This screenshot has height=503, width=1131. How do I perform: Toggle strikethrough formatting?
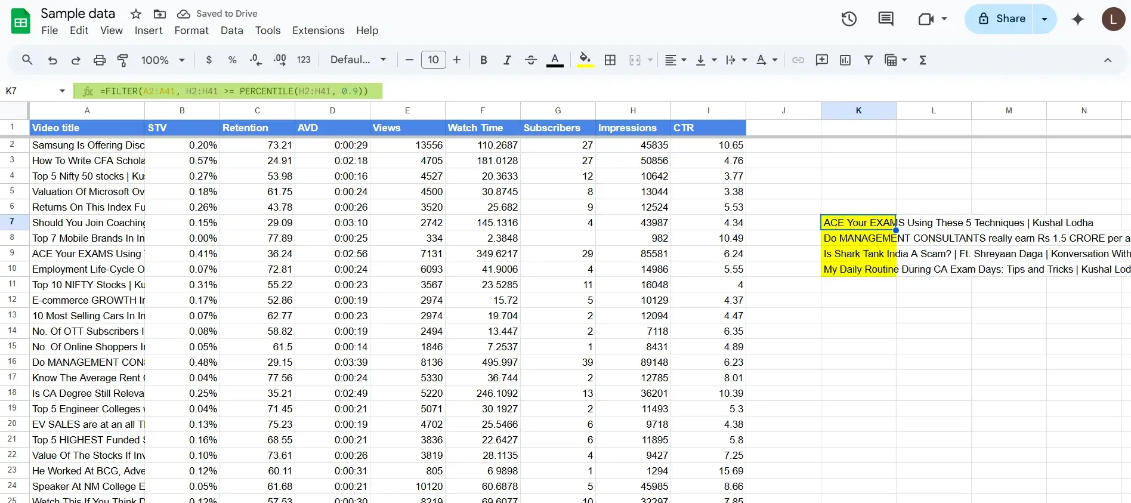(530, 60)
